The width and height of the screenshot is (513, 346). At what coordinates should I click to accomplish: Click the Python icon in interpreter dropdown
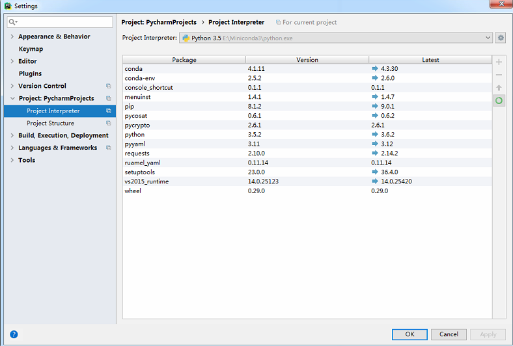point(186,38)
